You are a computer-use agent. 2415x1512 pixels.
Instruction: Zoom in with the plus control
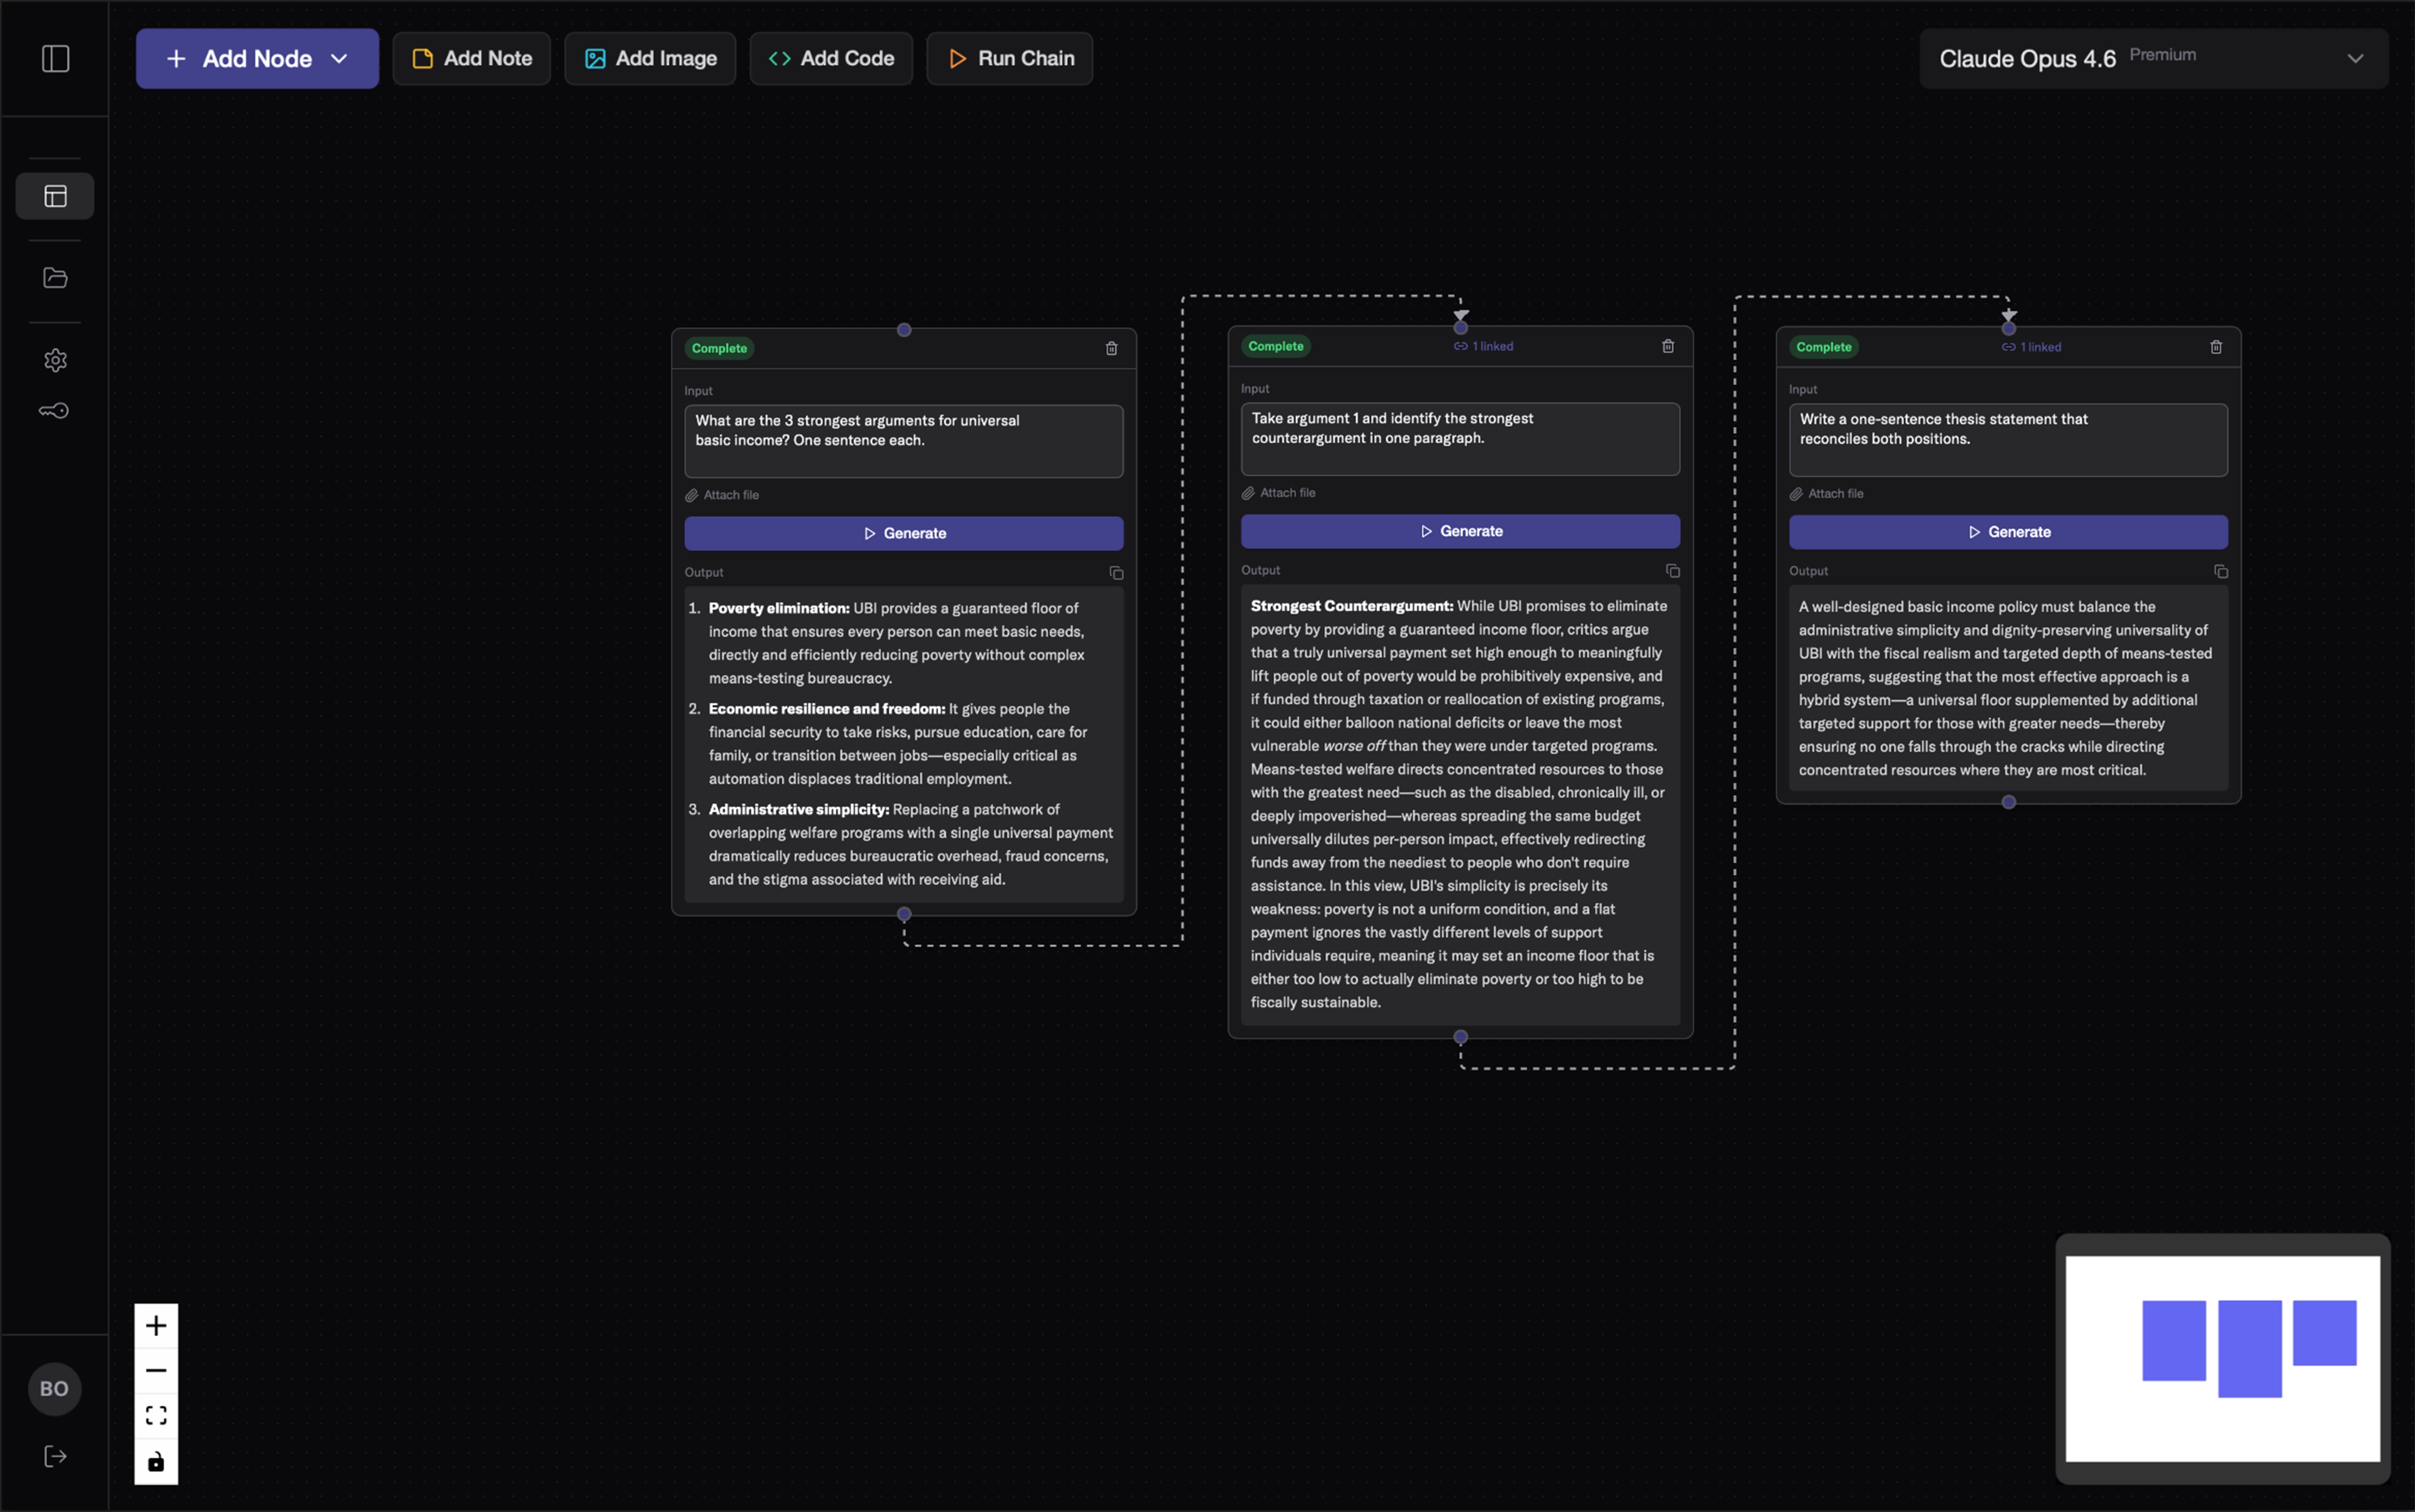156,1326
